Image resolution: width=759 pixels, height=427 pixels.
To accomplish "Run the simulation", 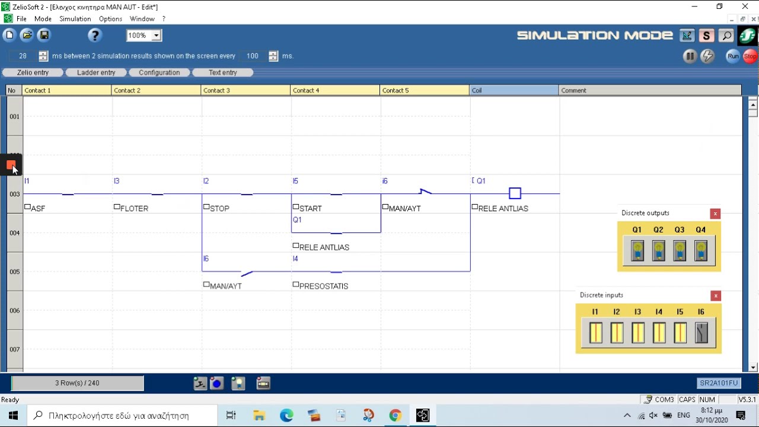I will point(733,56).
